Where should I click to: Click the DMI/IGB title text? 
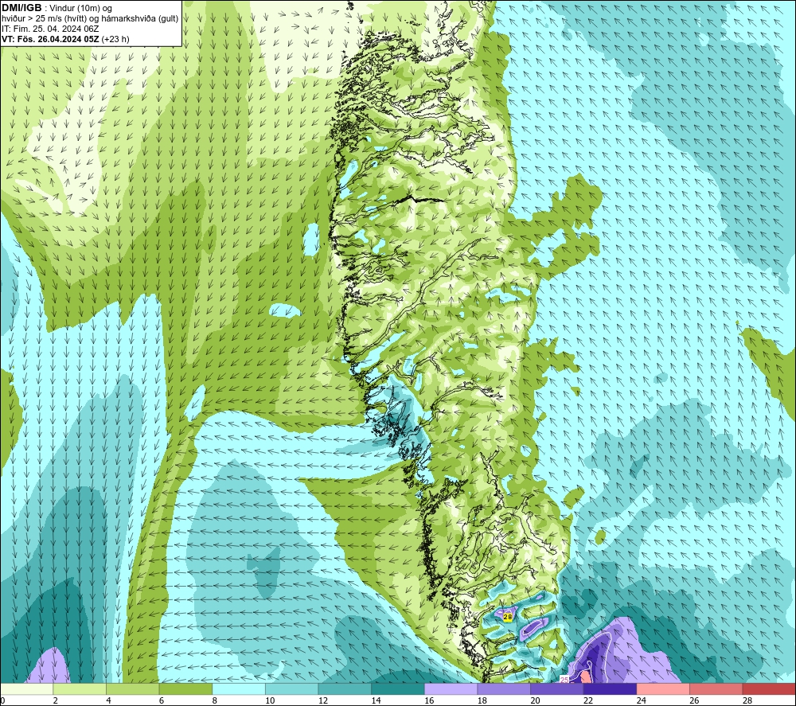click(x=21, y=8)
